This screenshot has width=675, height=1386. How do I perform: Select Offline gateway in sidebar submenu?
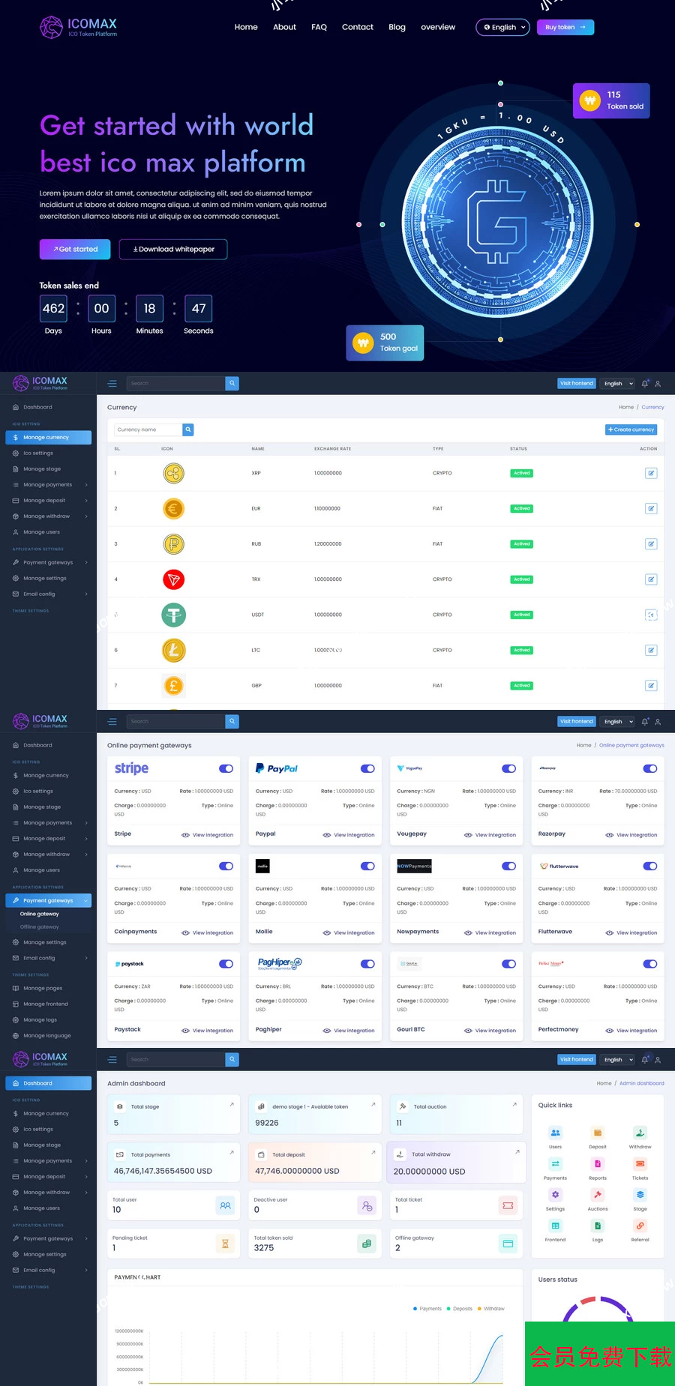(39, 927)
